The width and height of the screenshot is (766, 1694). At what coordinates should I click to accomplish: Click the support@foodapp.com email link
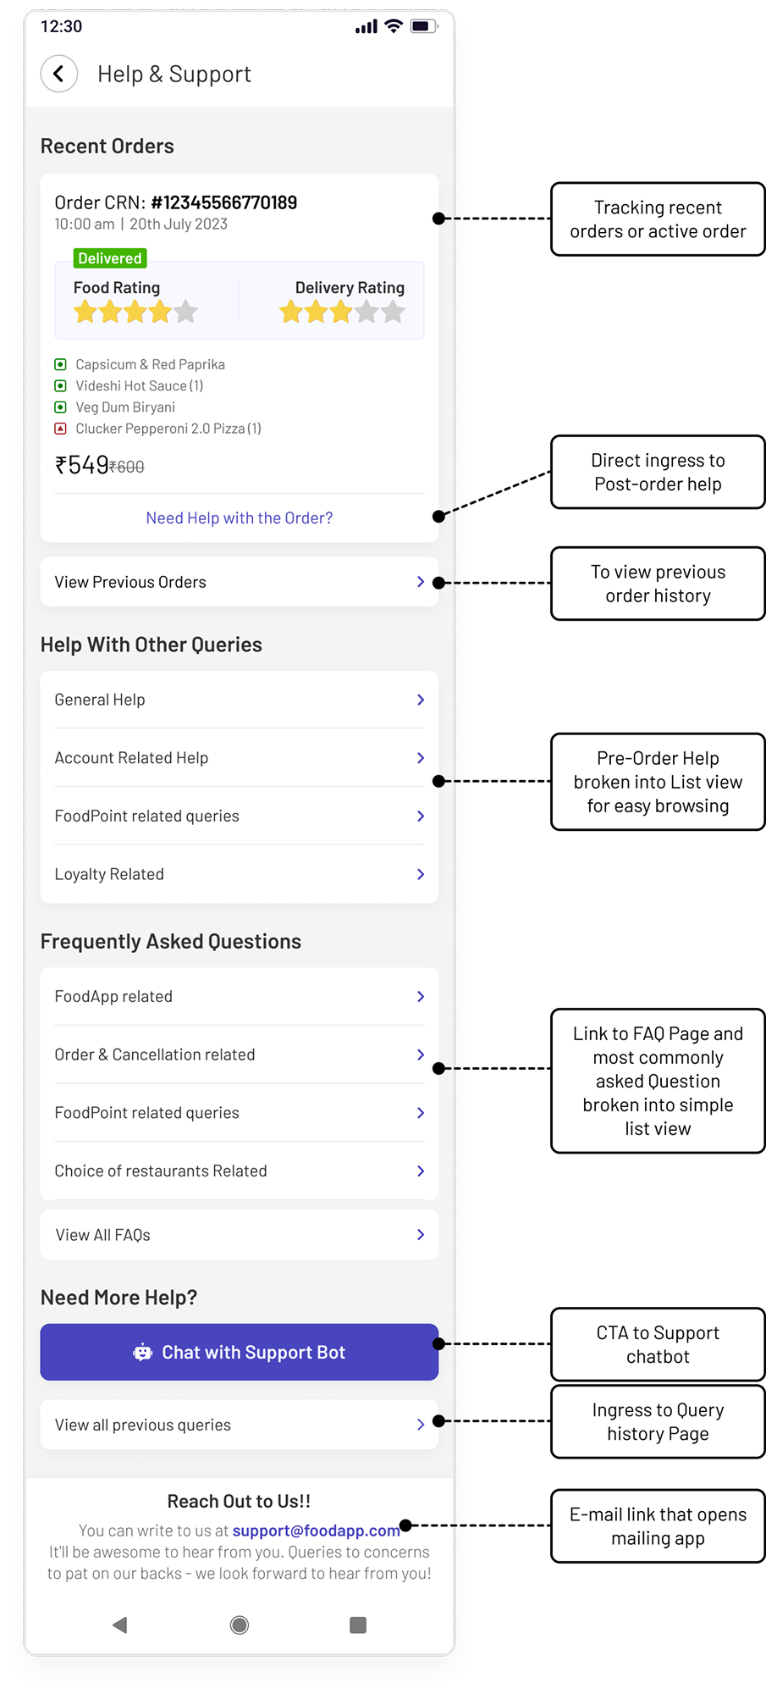[x=316, y=1531]
